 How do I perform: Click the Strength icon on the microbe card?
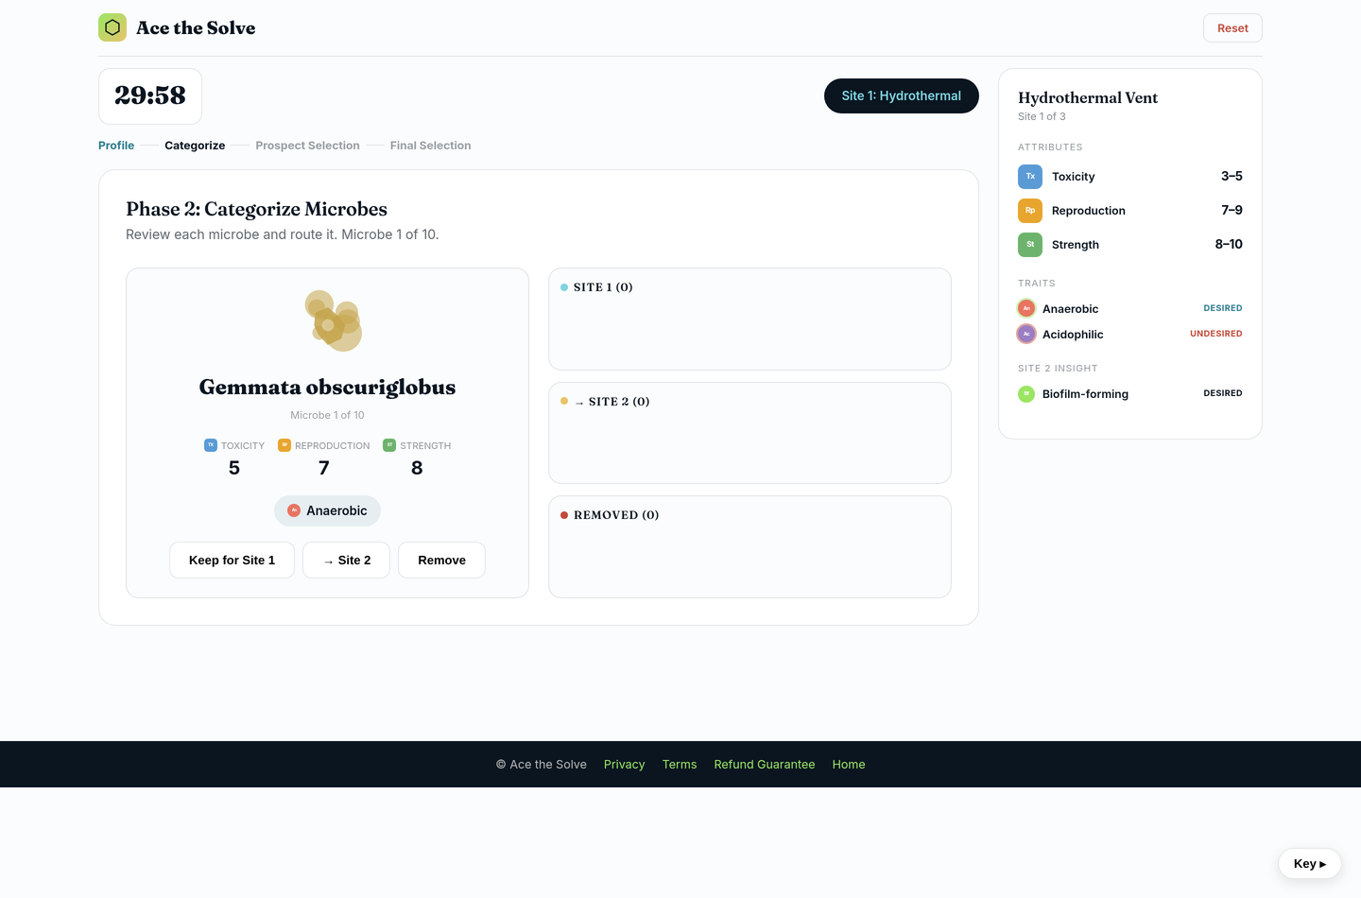[389, 445]
